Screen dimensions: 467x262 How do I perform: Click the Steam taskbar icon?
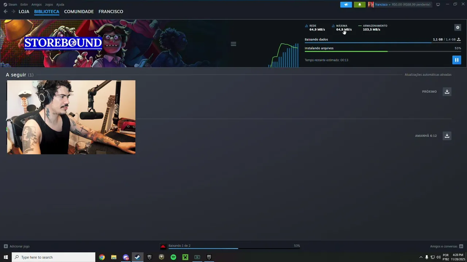[x=138, y=257]
